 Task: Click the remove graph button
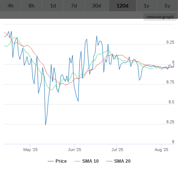click(160, 17)
